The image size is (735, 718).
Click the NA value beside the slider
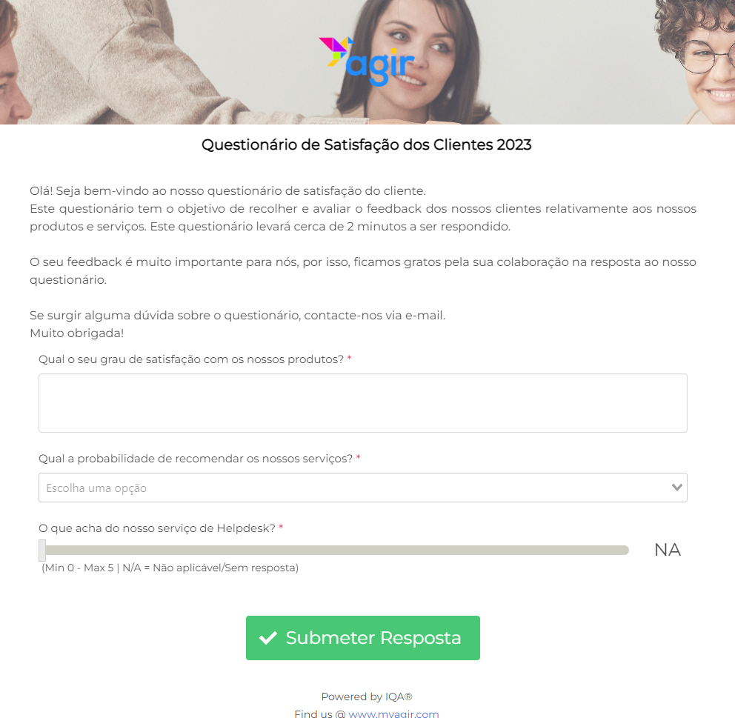tap(668, 550)
